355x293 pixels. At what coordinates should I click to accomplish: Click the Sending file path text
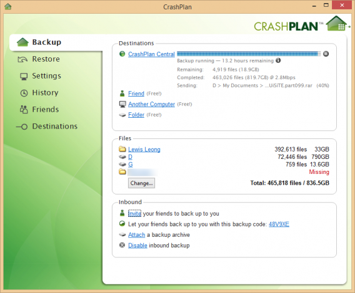pyautogui.click(x=262, y=85)
